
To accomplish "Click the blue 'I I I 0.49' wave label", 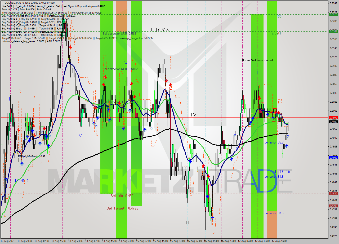I will coord(283,172).
